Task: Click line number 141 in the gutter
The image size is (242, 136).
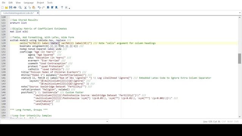Action: tap(3, 78)
